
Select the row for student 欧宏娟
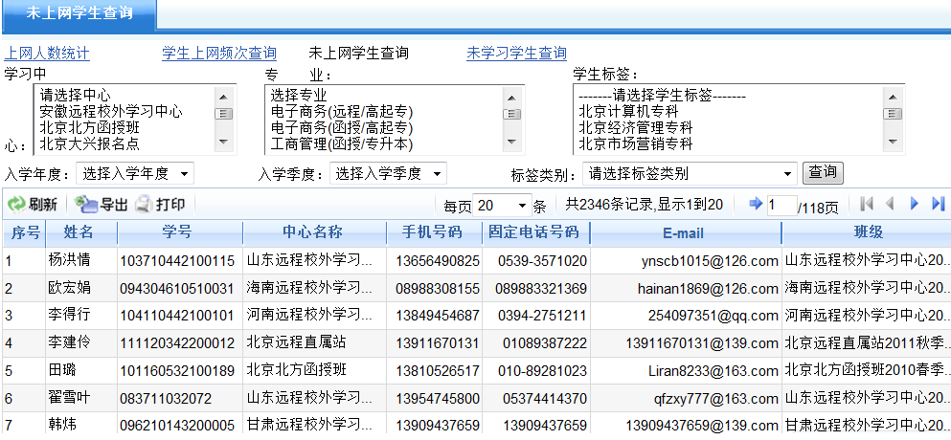click(x=475, y=289)
